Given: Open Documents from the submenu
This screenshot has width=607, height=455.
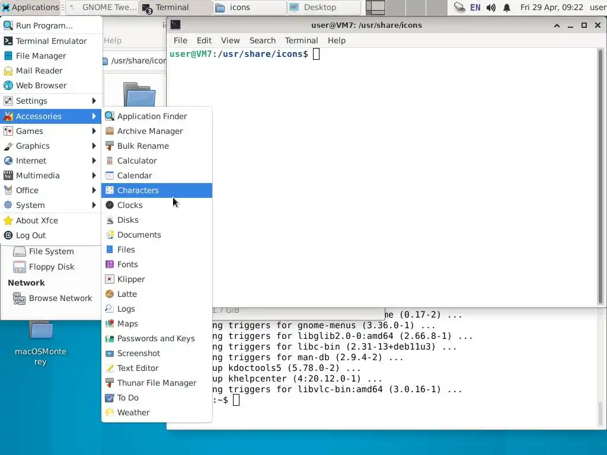Looking at the screenshot, I should point(156,235).
